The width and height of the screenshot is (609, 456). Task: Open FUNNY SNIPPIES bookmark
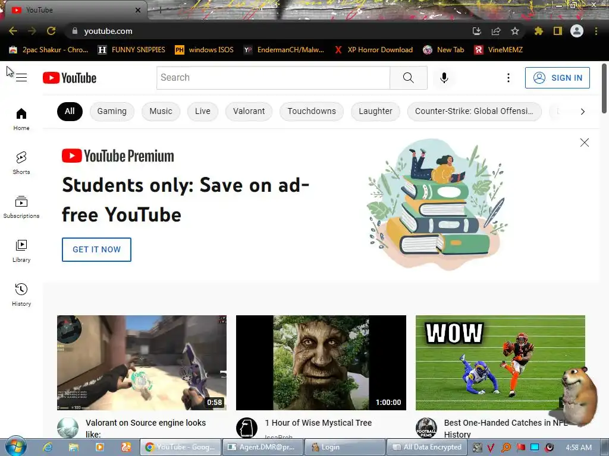131,50
